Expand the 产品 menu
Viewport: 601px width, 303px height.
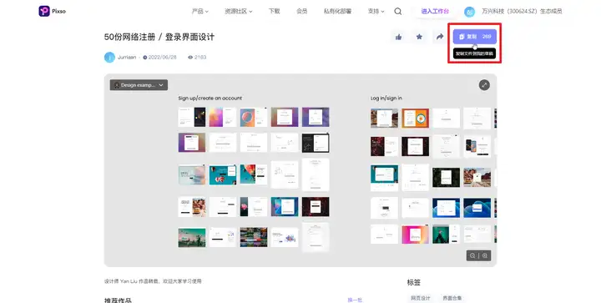[200, 12]
